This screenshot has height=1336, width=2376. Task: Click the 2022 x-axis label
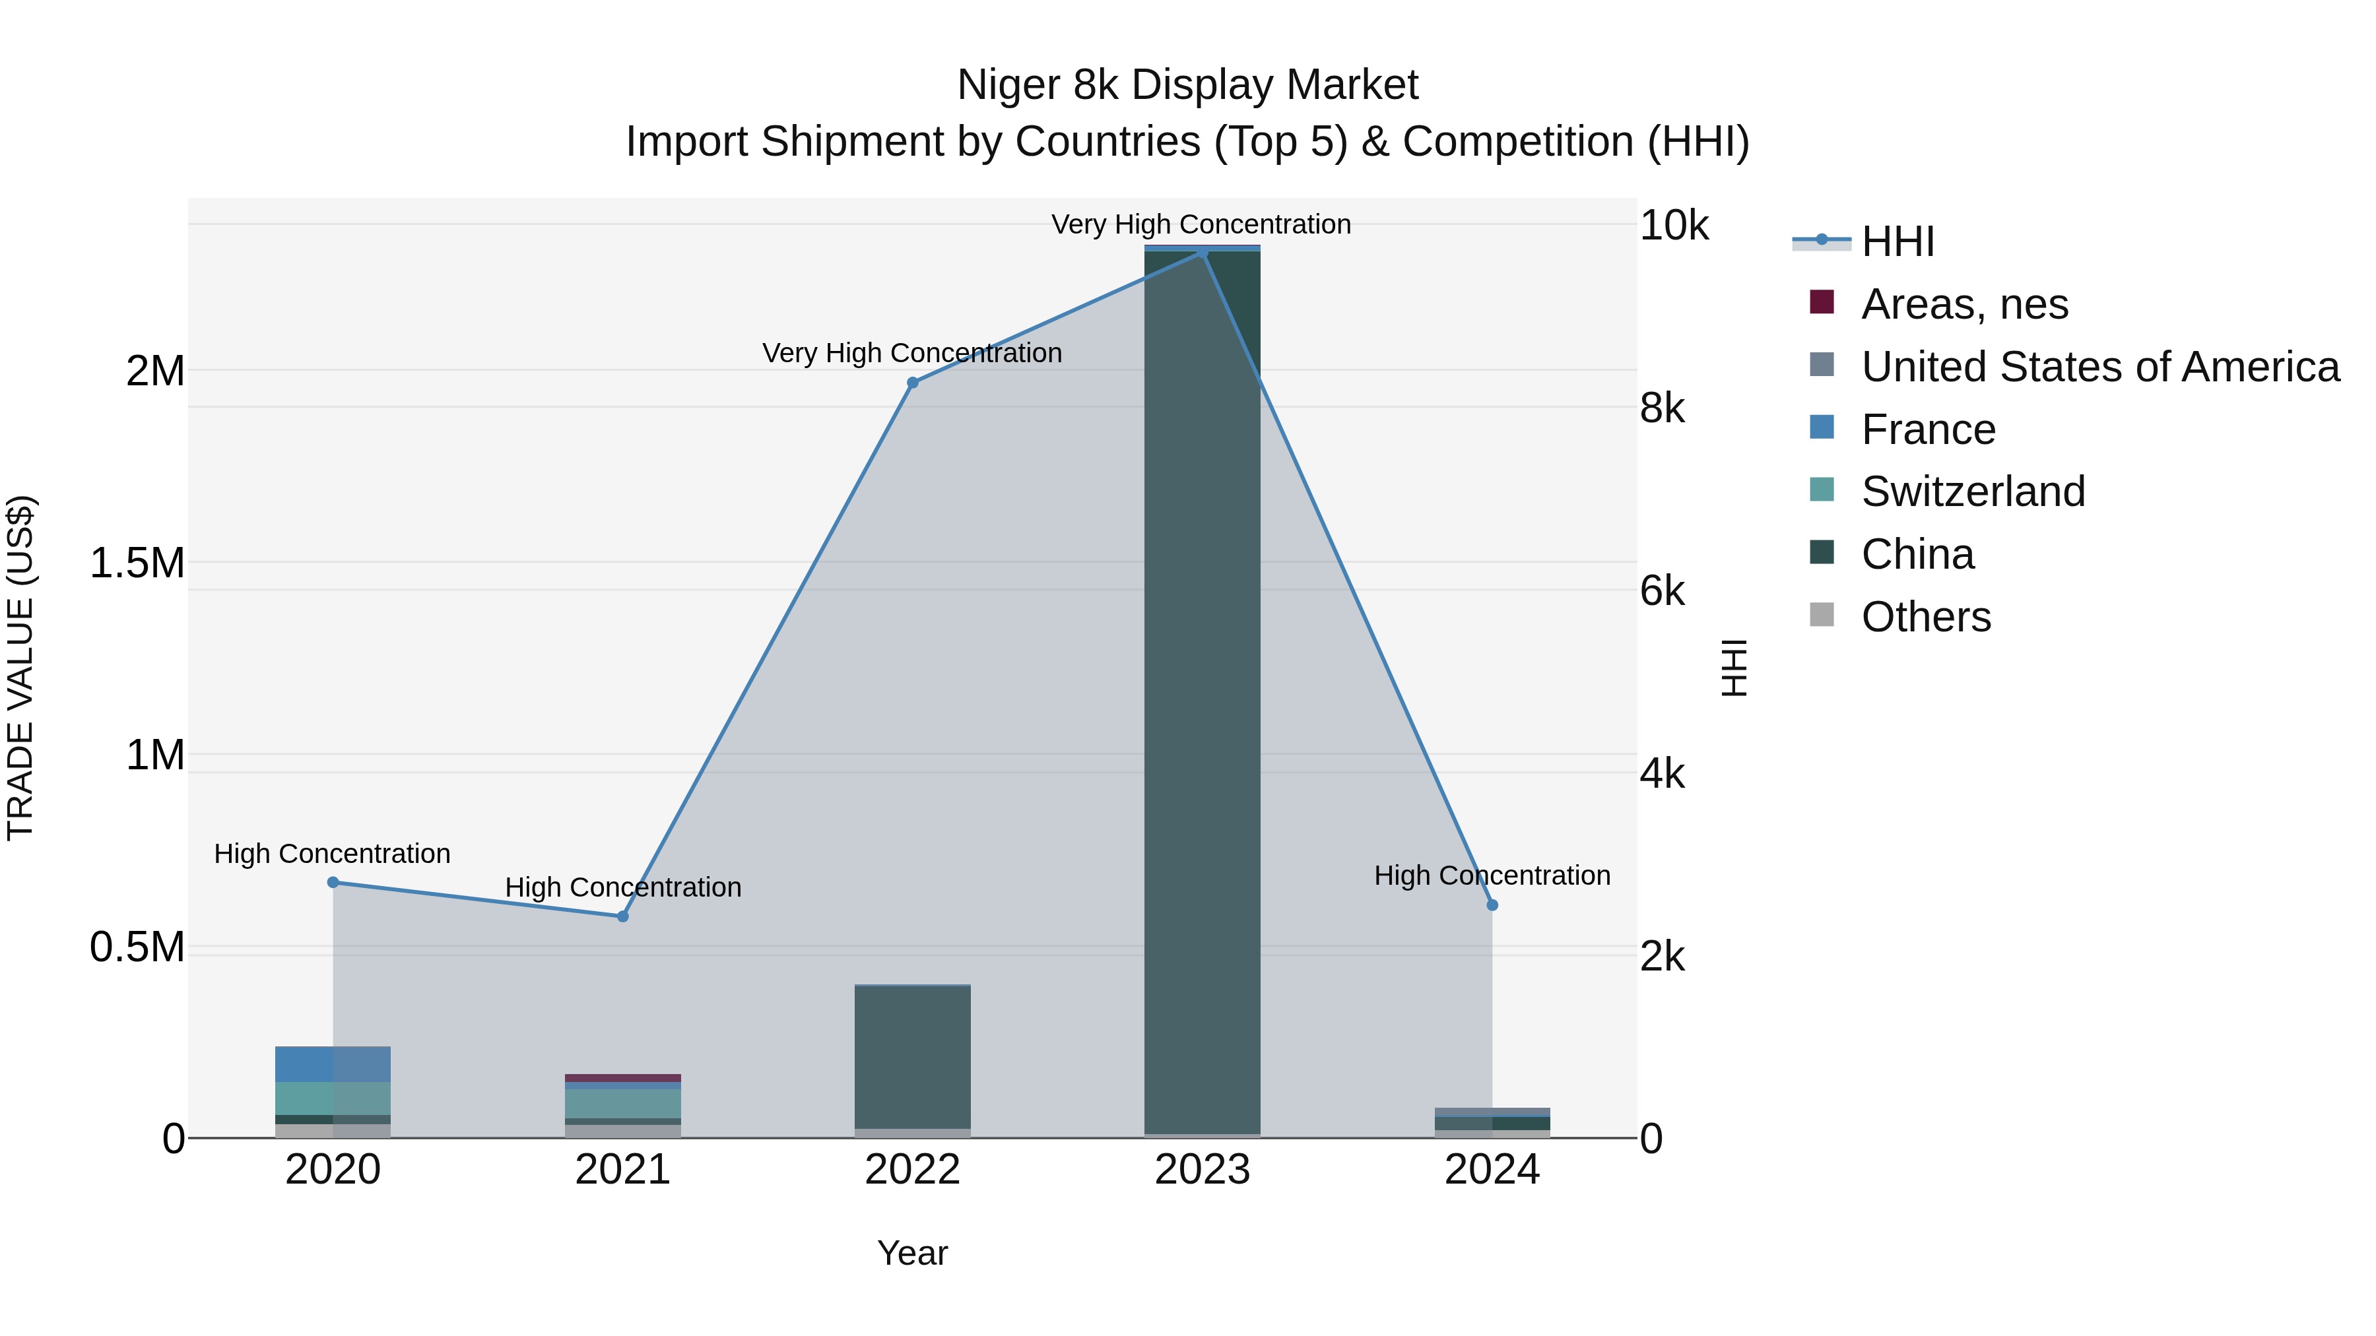click(x=912, y=1170)
